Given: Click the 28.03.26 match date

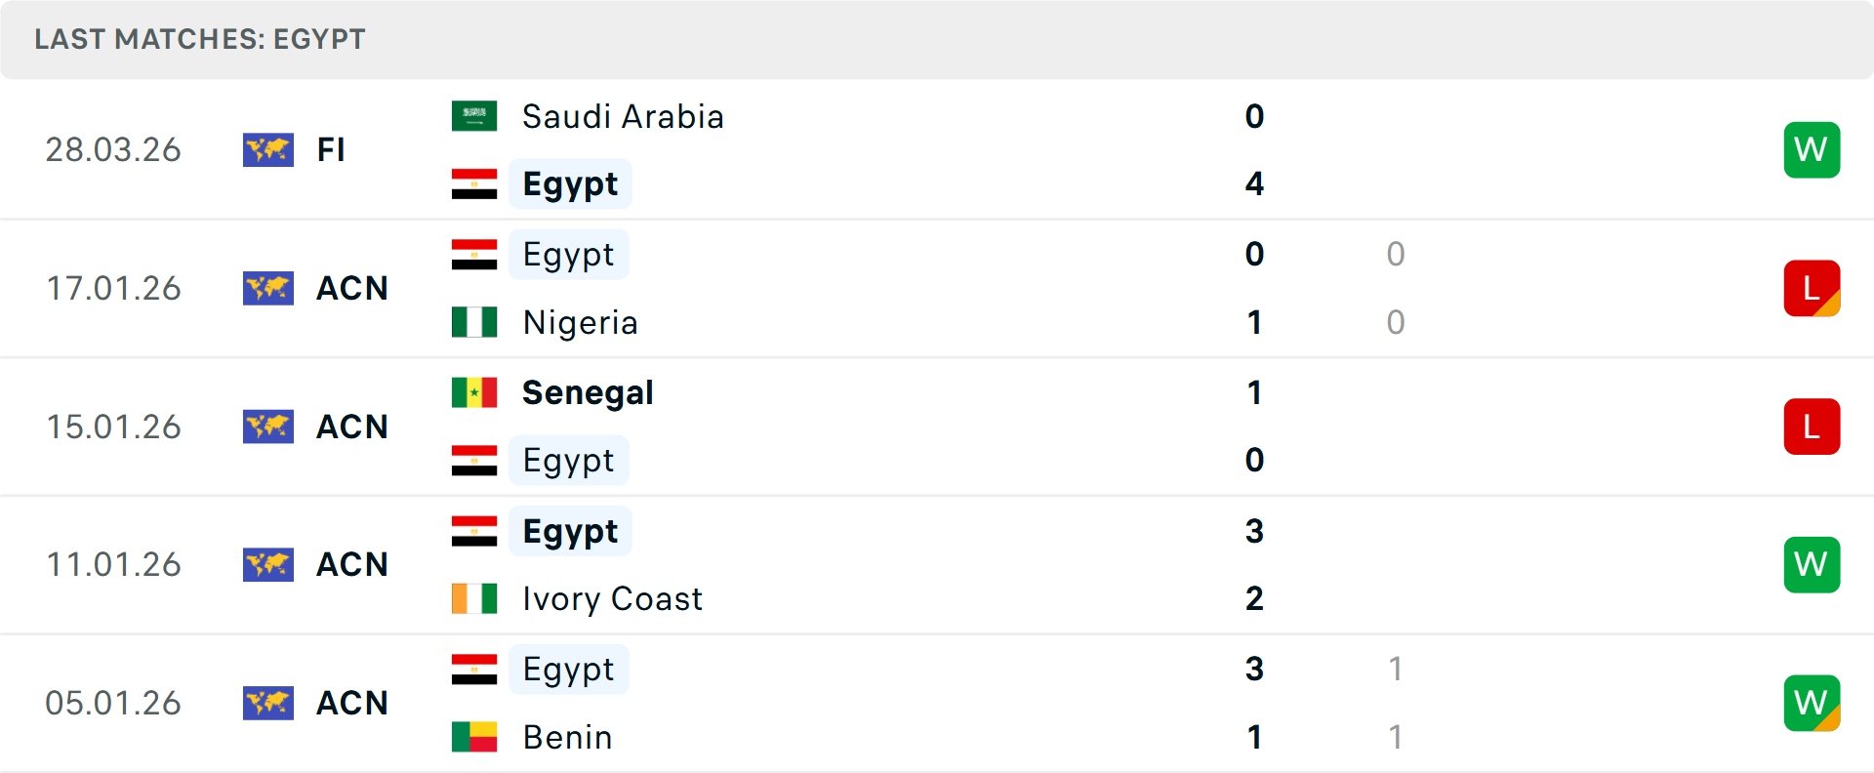Looking at the screenshot, I should tap(113, 150).
